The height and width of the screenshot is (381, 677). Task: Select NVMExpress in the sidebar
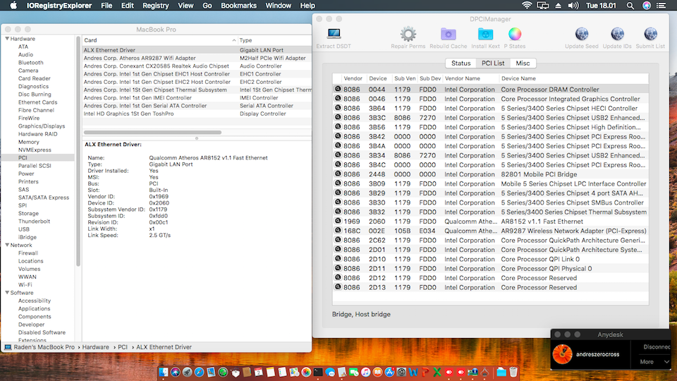(x=35, y=150)
